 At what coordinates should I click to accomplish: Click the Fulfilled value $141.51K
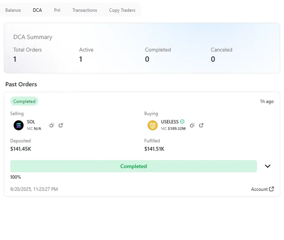pyautogui.click(x=154, y=149)
